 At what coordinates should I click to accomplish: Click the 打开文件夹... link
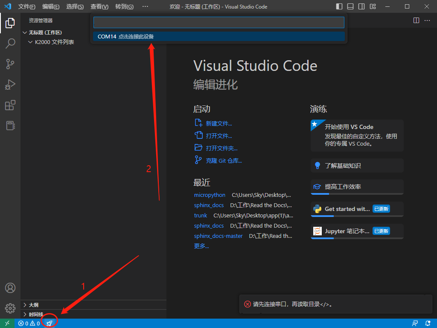point(221,148)
